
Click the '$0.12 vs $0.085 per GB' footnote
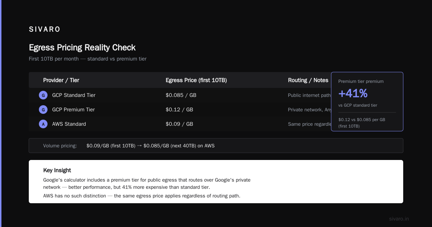click(x=362, y=123)
